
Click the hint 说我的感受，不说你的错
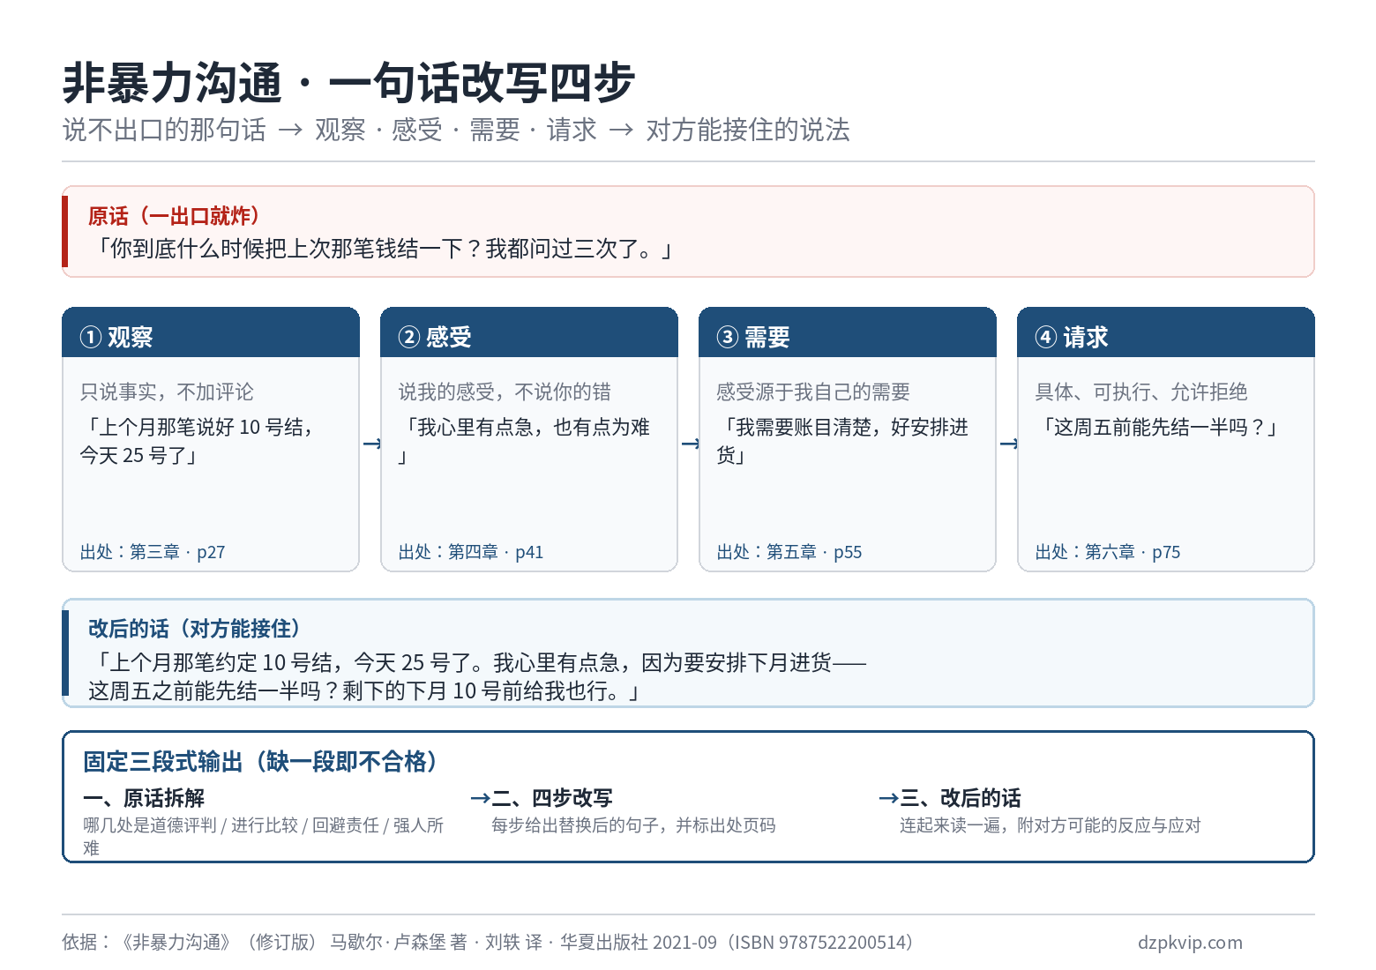pos(505,392)
